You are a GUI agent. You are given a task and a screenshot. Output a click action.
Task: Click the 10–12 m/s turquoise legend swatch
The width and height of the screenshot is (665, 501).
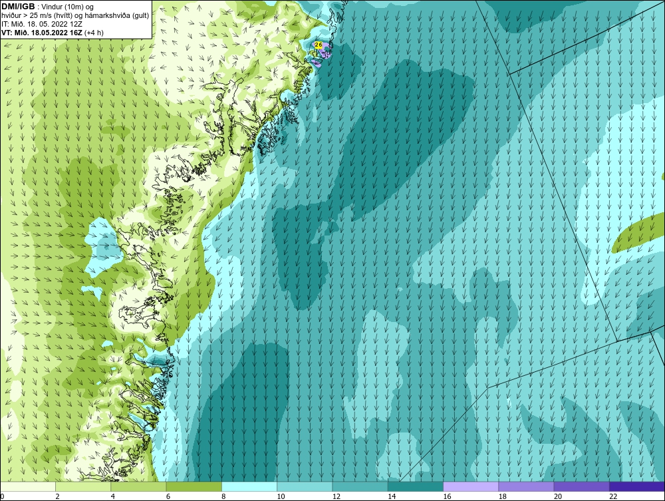pos(305,486)
